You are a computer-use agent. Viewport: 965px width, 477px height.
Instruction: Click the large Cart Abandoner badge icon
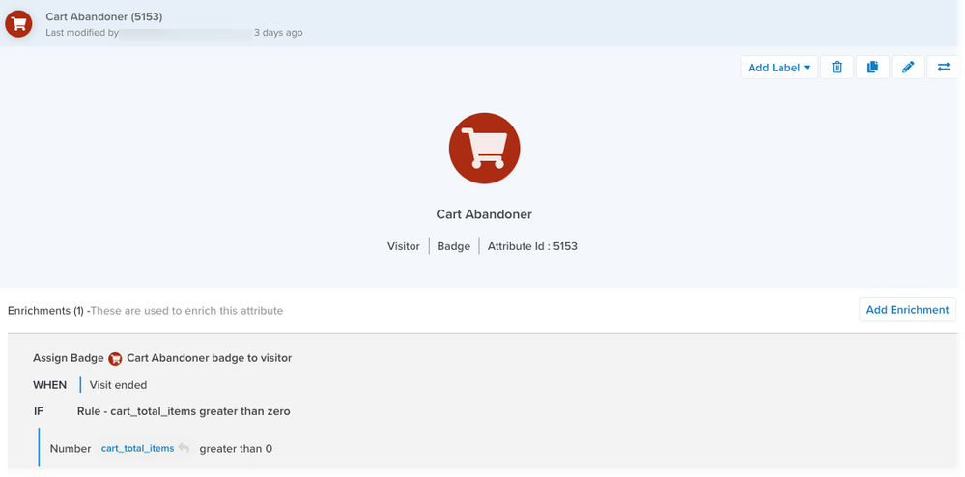484,148
